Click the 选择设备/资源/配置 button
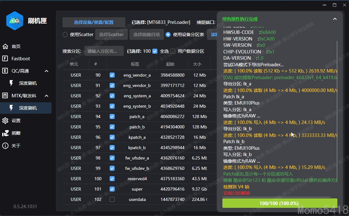Viewport: 349px width, 216px height. tap(94, 22)
